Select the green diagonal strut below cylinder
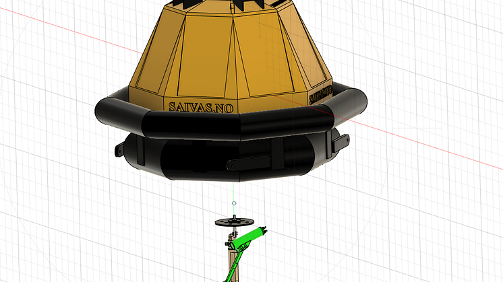 pyautogui.click(x=235, y=266)
